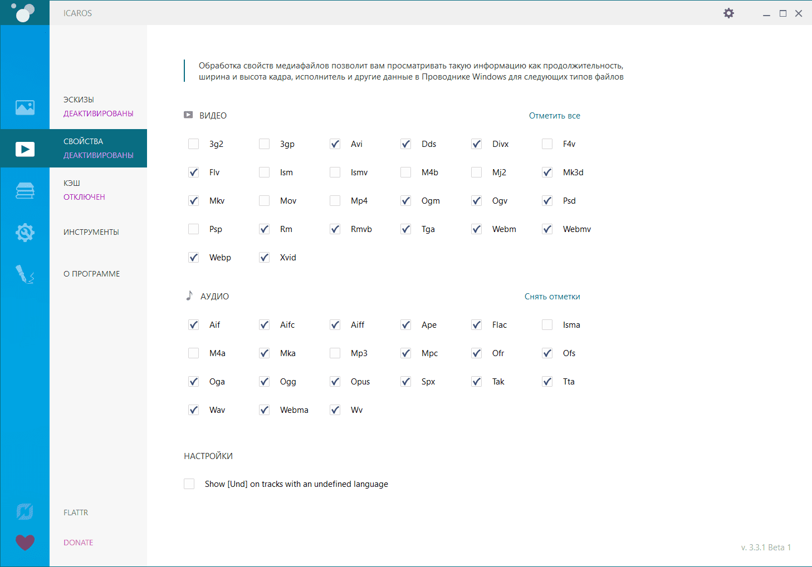Check the Psp checkbox
Screen dimensions: 812x567
(x=194, y=229)
